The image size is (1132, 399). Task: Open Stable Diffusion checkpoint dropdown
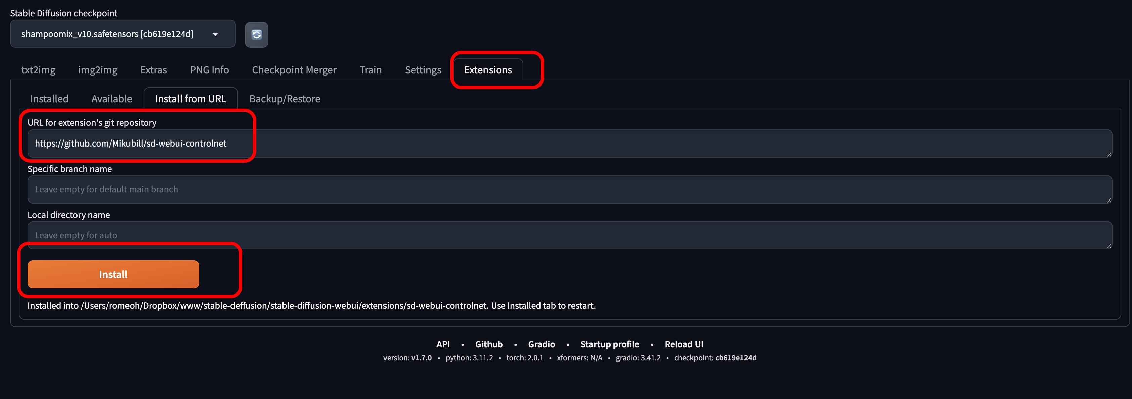pos(122,34)
